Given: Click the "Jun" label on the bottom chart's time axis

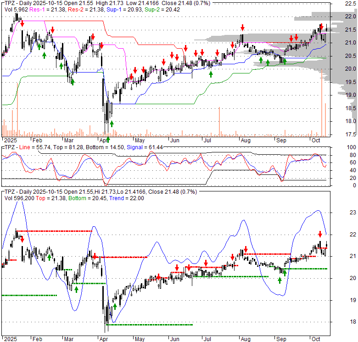Looking at the screenshot, I should [174, 339].
